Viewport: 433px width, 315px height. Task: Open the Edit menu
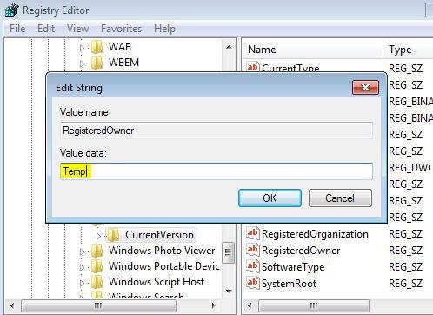46,29
